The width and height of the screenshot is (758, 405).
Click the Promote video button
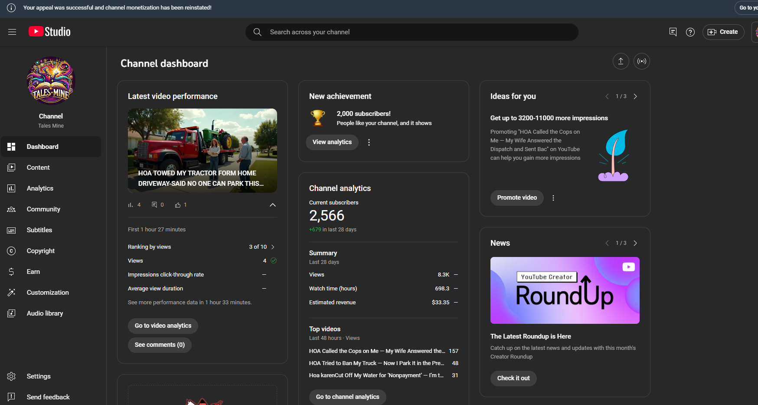(x=517, y=198)
